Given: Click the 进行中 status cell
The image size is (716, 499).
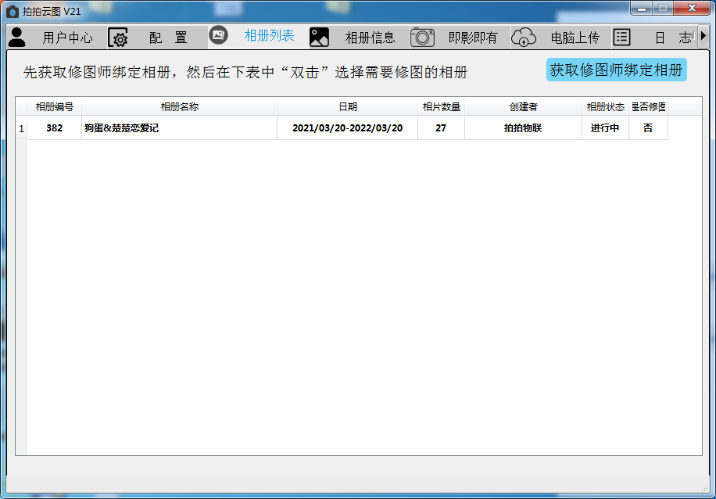Looking at the screenshot, I should click(x=604, y=128).
